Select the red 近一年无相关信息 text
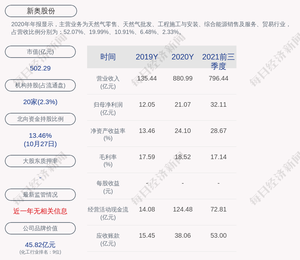 (40, 211)
